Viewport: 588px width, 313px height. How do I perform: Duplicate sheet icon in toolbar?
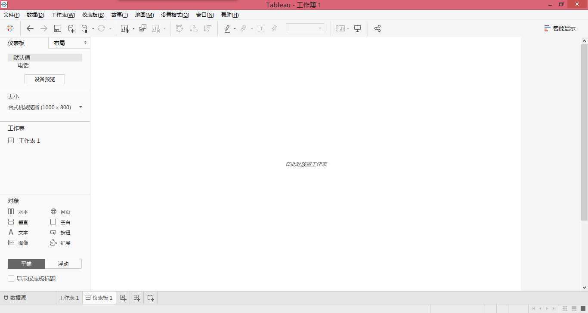point(142,28)
